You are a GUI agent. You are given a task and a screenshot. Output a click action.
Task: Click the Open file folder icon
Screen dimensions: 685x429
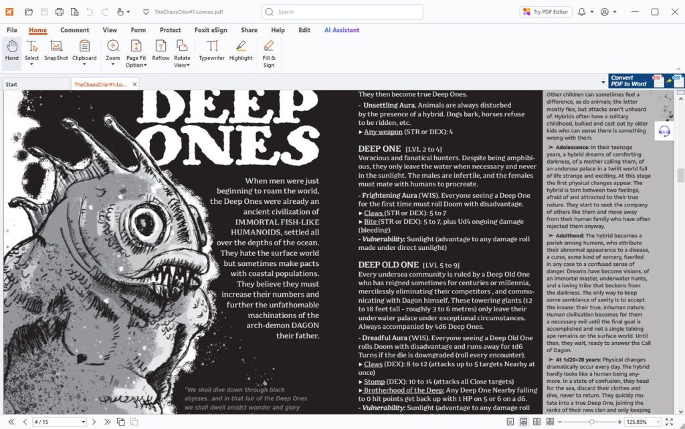tap(29, 12)
